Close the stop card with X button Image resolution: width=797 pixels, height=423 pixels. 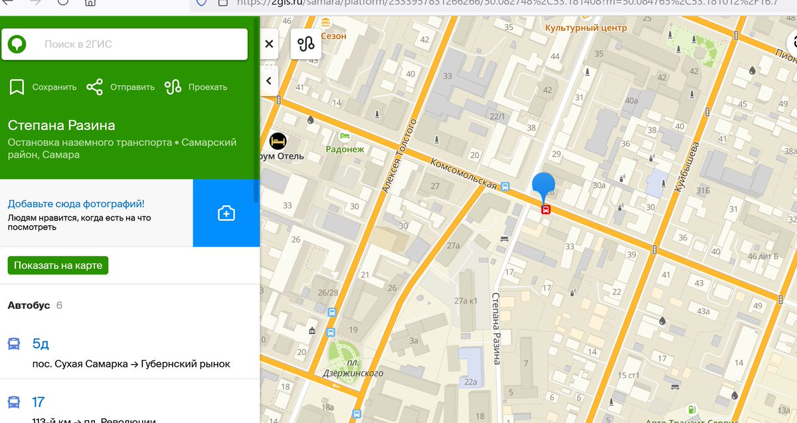(x=269, y=44)
